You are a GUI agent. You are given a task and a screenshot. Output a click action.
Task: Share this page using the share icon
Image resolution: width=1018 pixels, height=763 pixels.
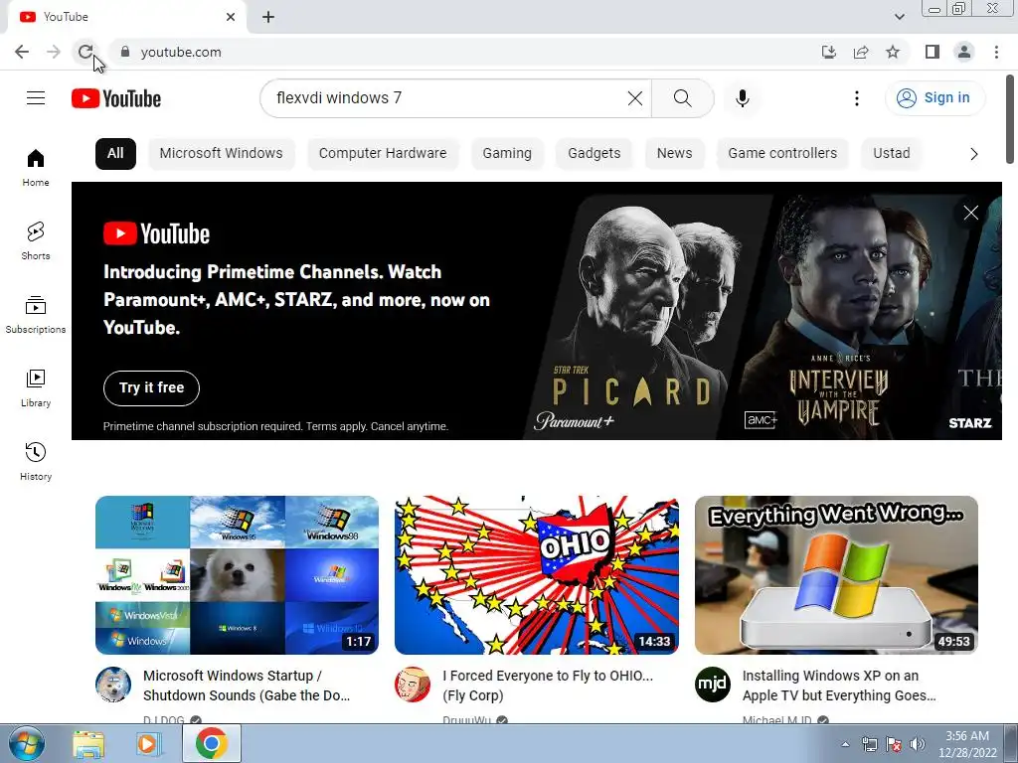pyautogui.click(x=861, y=52)
